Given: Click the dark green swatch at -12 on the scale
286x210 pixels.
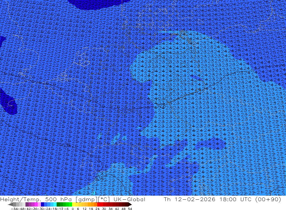Looking at the screenshot, I should click(x=58, y=205).
